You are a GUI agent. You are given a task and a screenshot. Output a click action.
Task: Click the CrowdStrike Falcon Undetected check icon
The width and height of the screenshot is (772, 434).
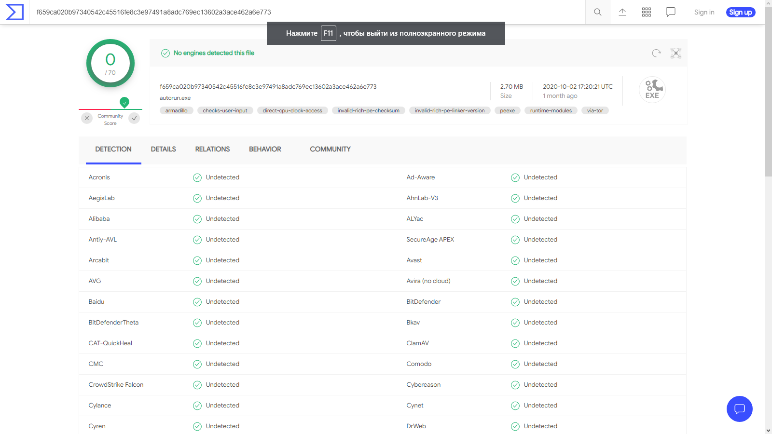tap(197, 385)
